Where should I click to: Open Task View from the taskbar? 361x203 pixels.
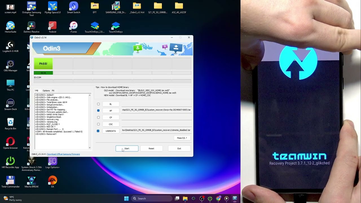pyautogui.click(x=177, y=198)
